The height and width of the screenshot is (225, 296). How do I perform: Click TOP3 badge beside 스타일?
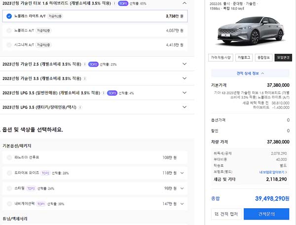31,188
